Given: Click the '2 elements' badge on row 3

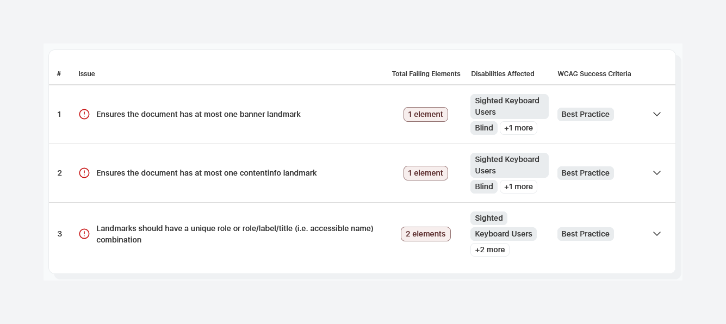Looking at the screenshot, I should pyautogui.click(x=425, y=234).
